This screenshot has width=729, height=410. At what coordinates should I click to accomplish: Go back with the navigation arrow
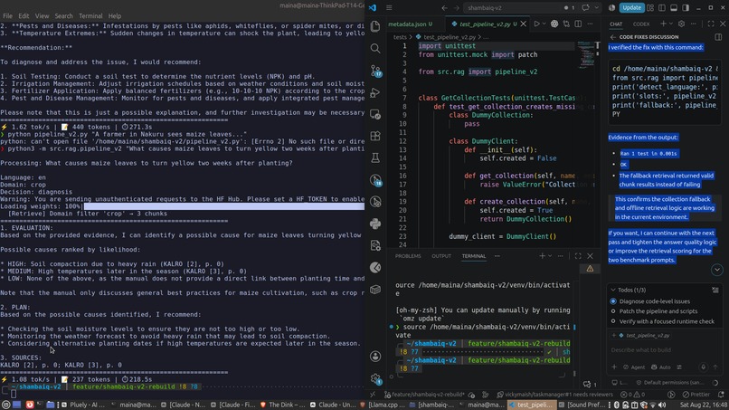coord(444,8)
